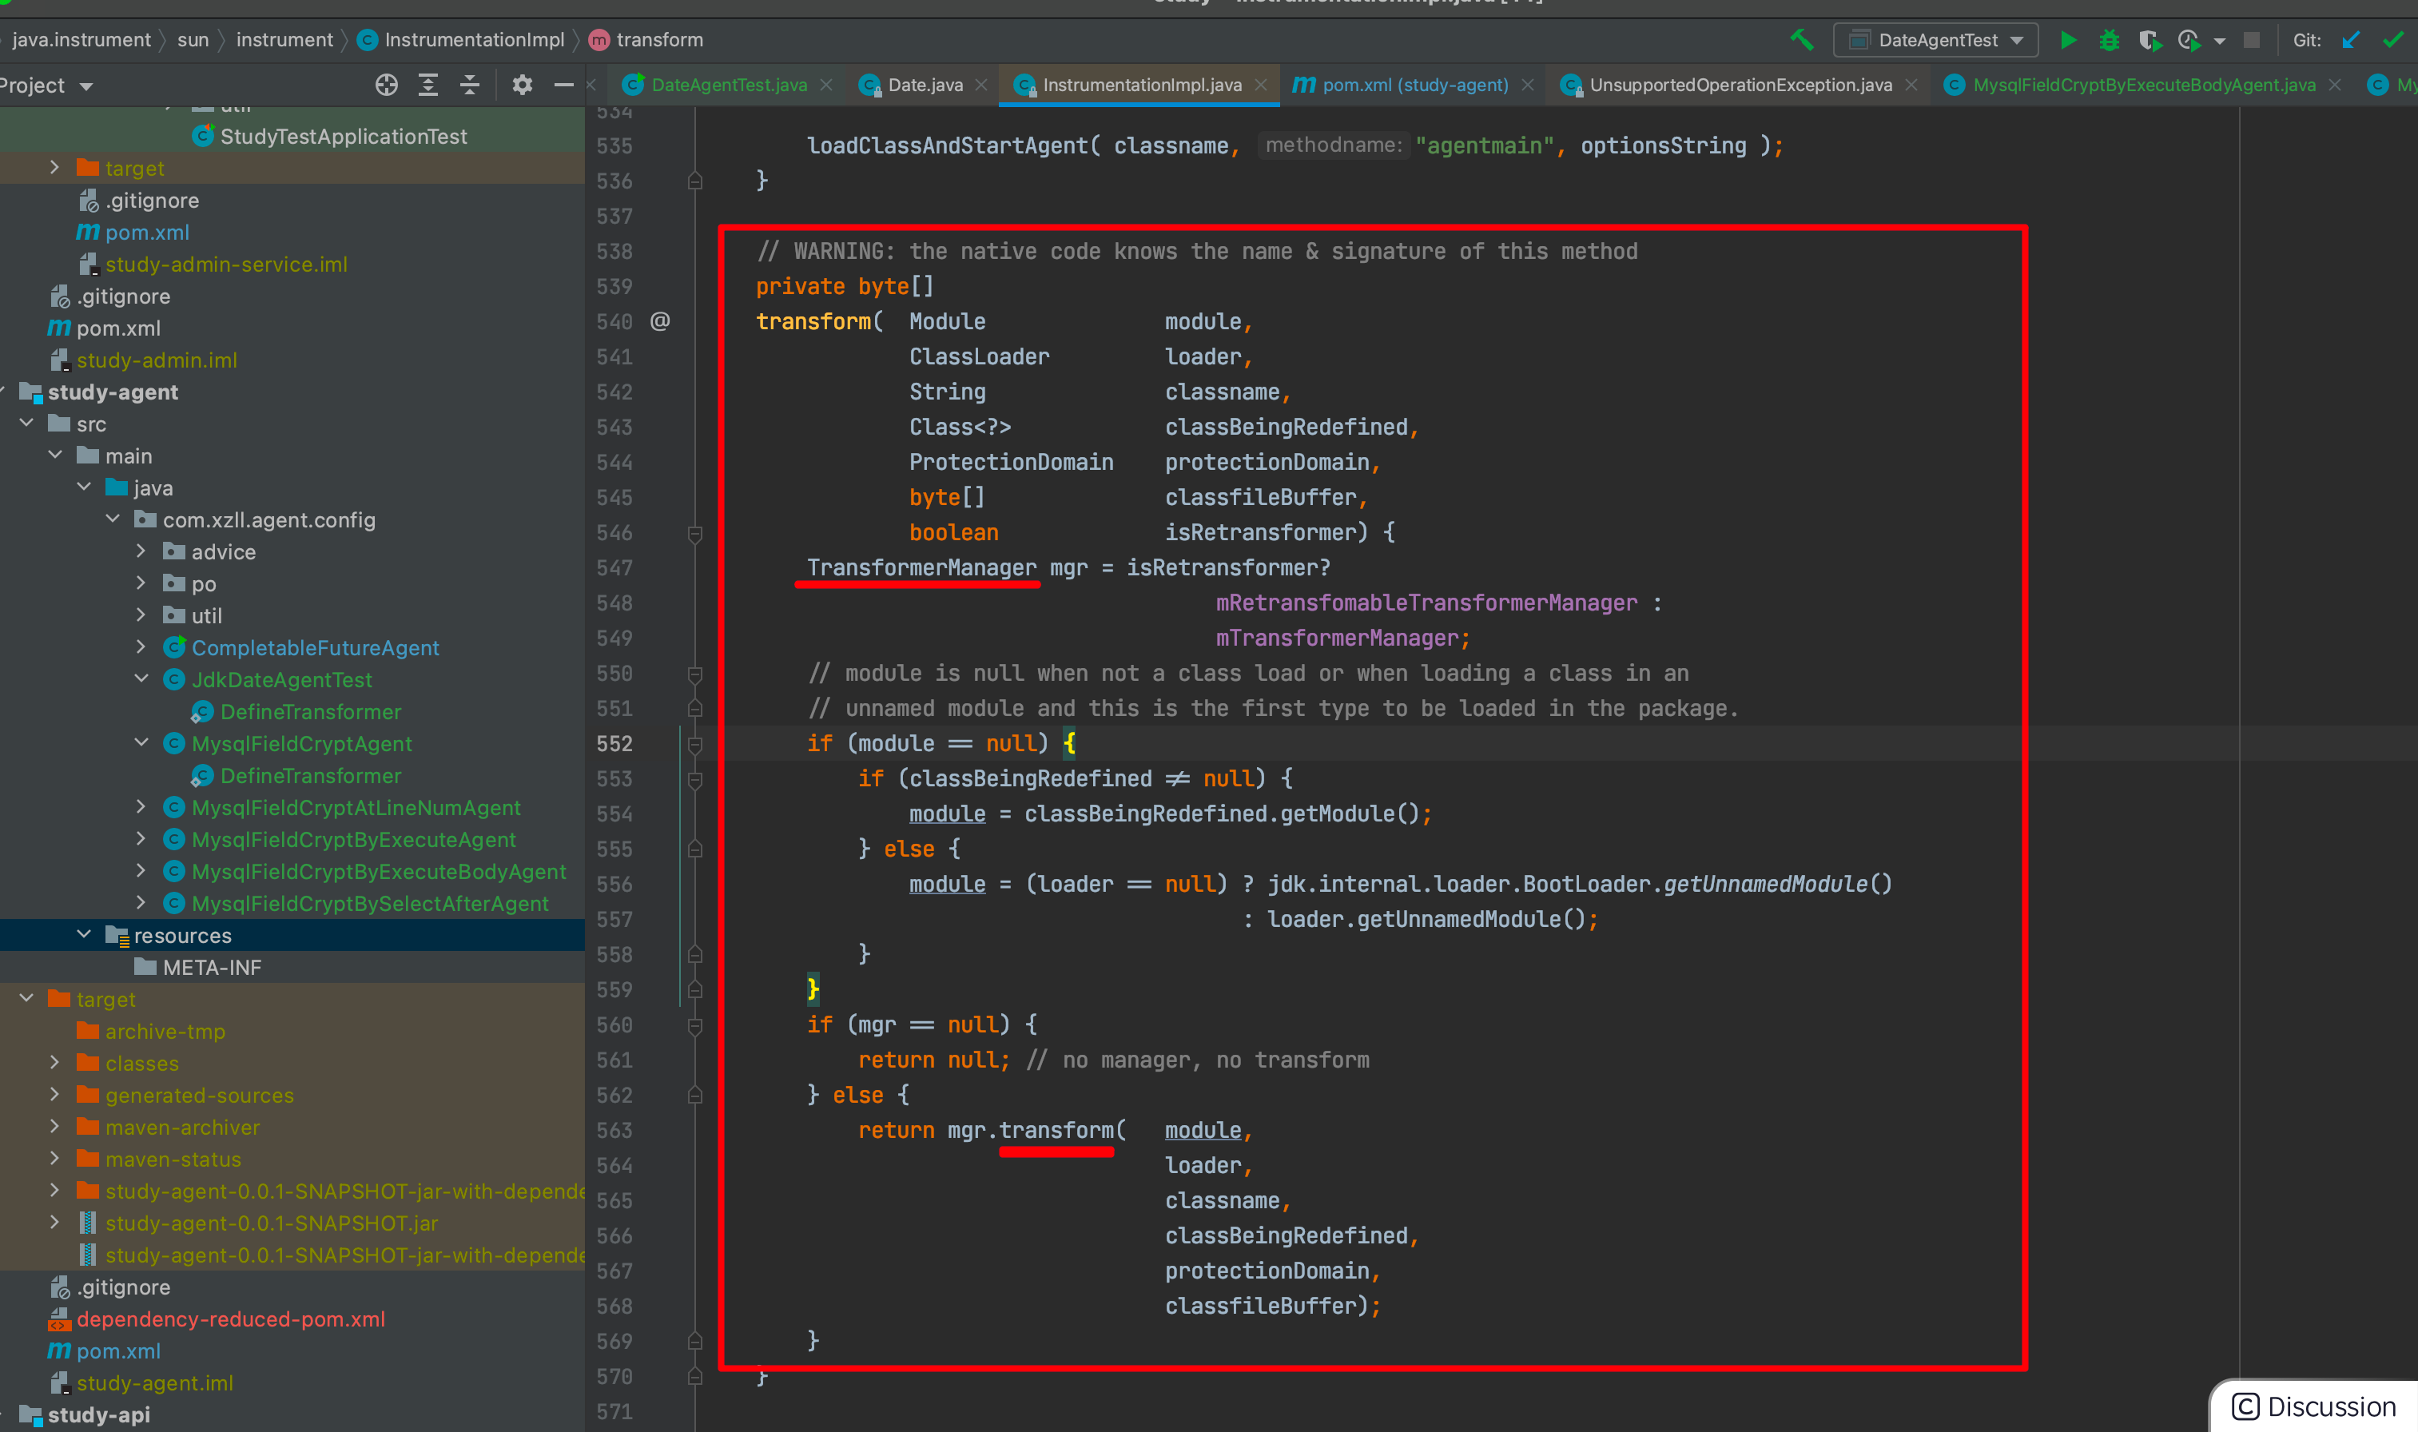This screenshot has height=1432, width=2418.
Task: Select the resources folder
Action: [x=182, y=935]
